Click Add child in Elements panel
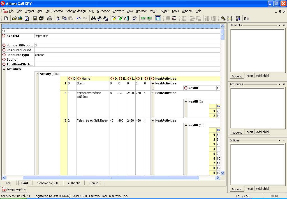This screenshot has height=199, width=287. click(x=262, y=75)
